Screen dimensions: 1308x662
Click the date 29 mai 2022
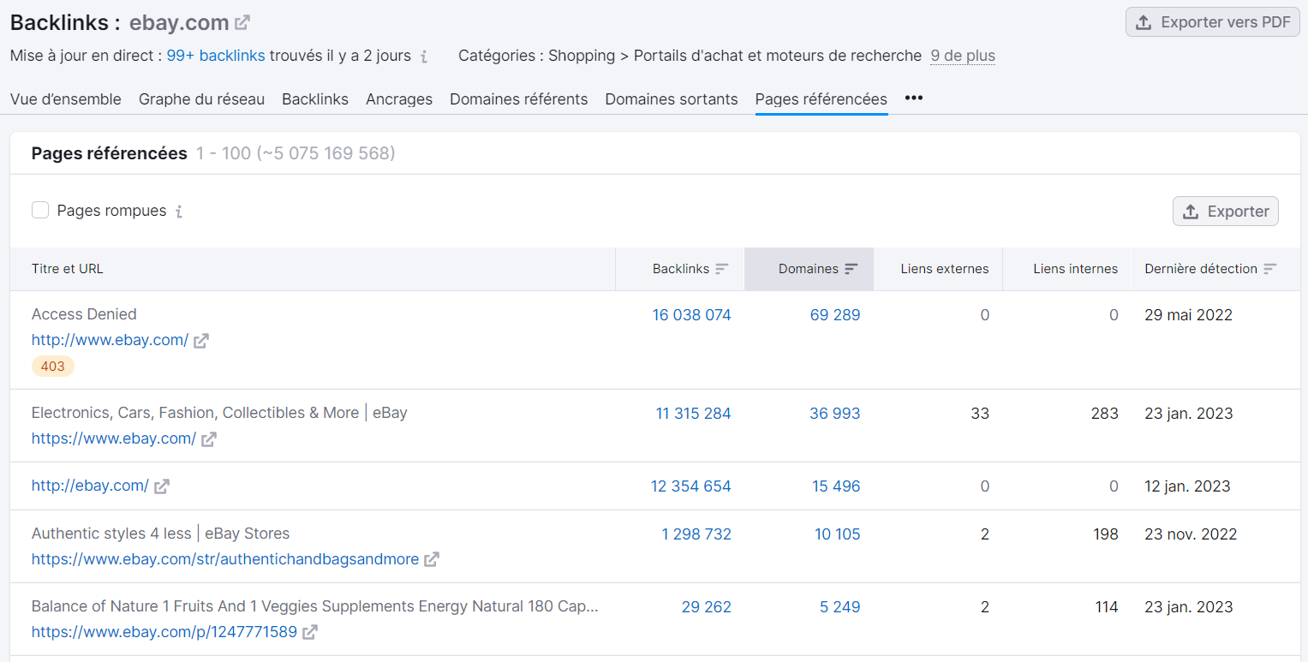coord(1189,315)
